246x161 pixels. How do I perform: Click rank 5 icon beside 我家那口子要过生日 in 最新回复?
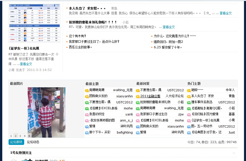(138, 114)
